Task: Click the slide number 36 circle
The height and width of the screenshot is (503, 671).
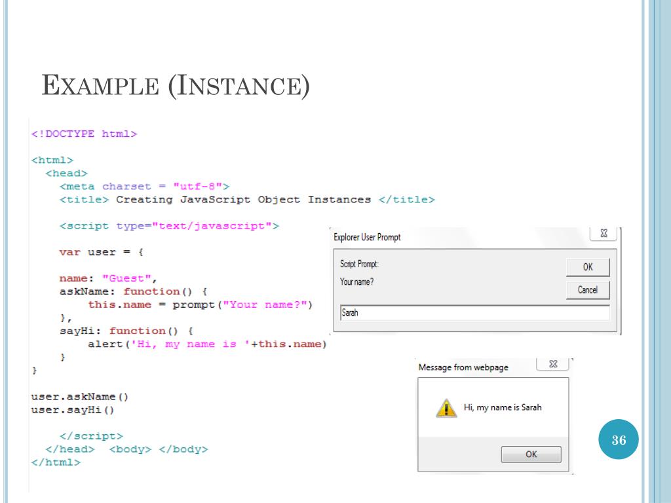Action: (x=619, y=439)
